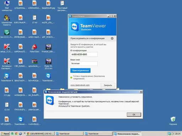This screenshot has height=136, width=182.
Task: Select the TeamViewer 8 desktop shortcut
Action: pos(7,77)
